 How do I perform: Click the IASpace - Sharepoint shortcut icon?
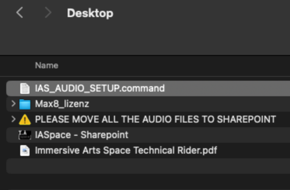(x=25, y=135)
